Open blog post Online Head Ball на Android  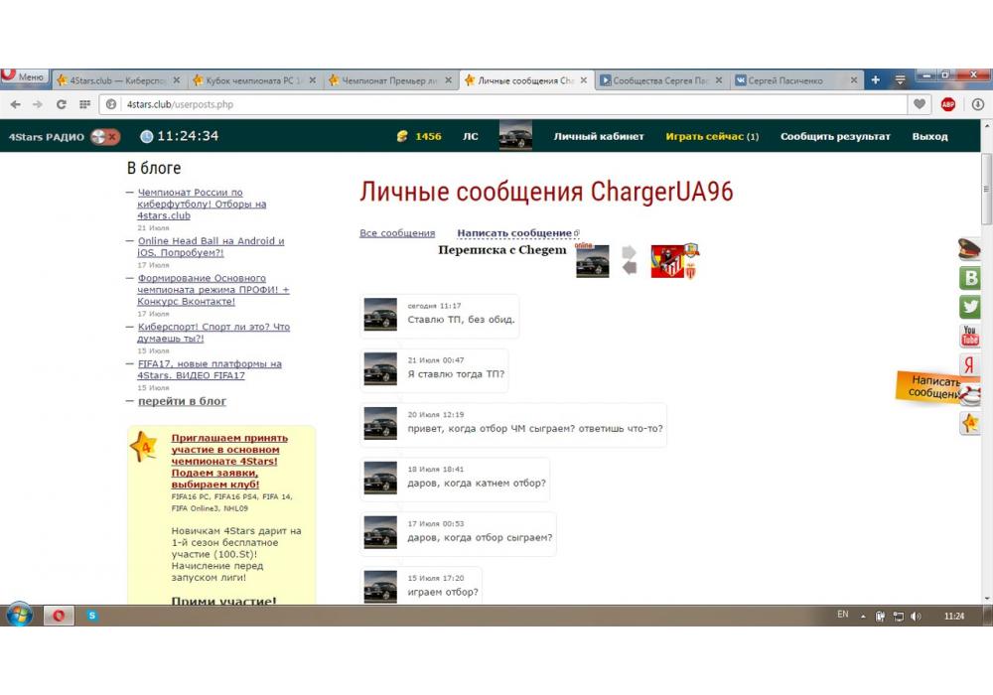point(211,246)
